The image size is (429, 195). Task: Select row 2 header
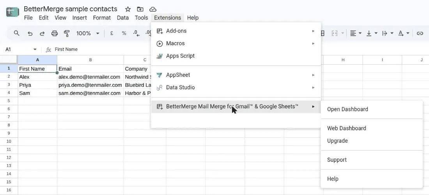click(9, 77)
